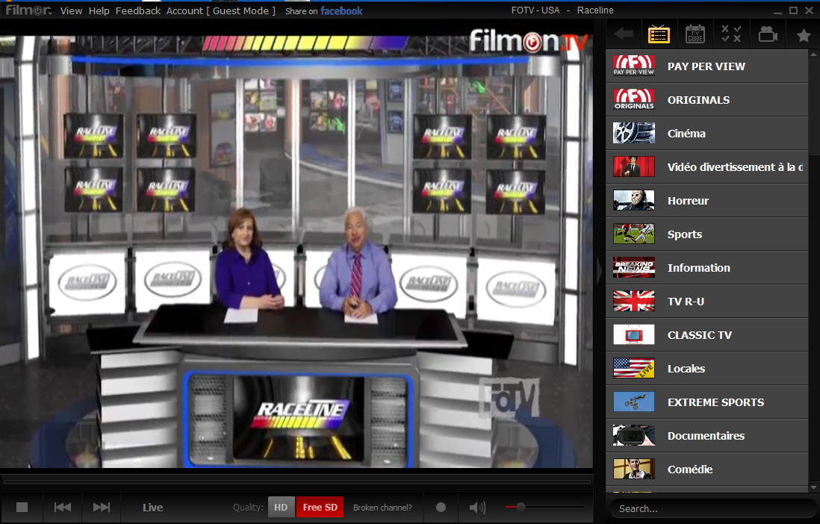Select the Horreur category label

688,200
